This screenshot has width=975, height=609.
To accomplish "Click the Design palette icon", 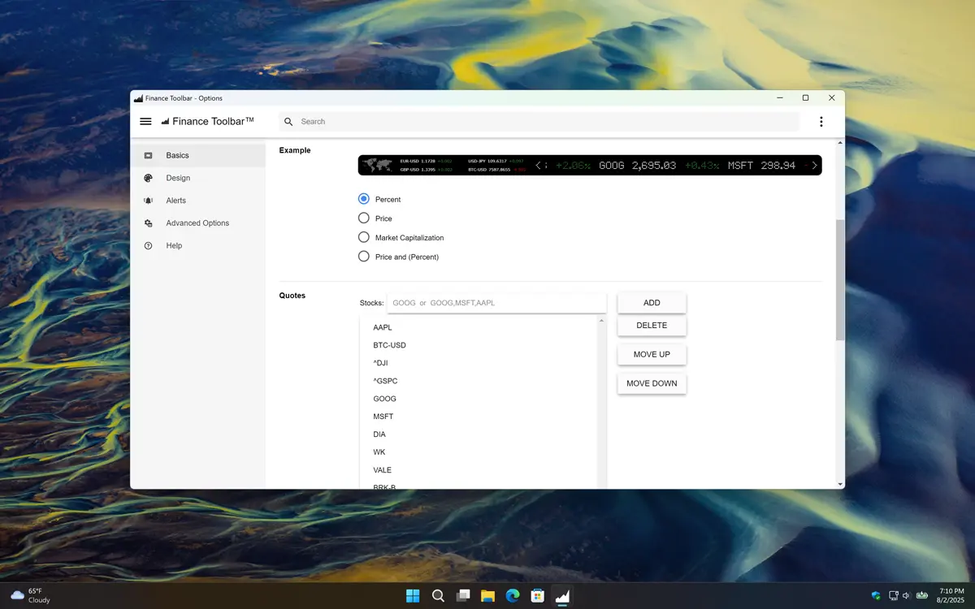I will tap(148, 178).
